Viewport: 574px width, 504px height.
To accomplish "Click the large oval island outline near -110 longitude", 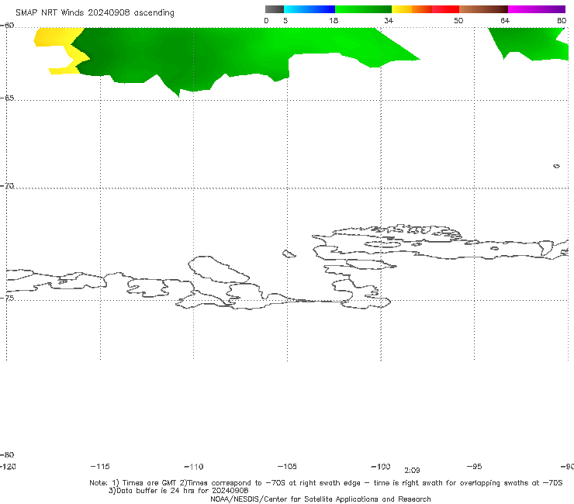I will pyautogui.click(x=219, y=270).
